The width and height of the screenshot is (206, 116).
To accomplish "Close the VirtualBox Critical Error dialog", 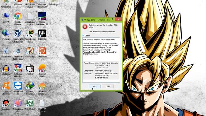I will [118, 19].
